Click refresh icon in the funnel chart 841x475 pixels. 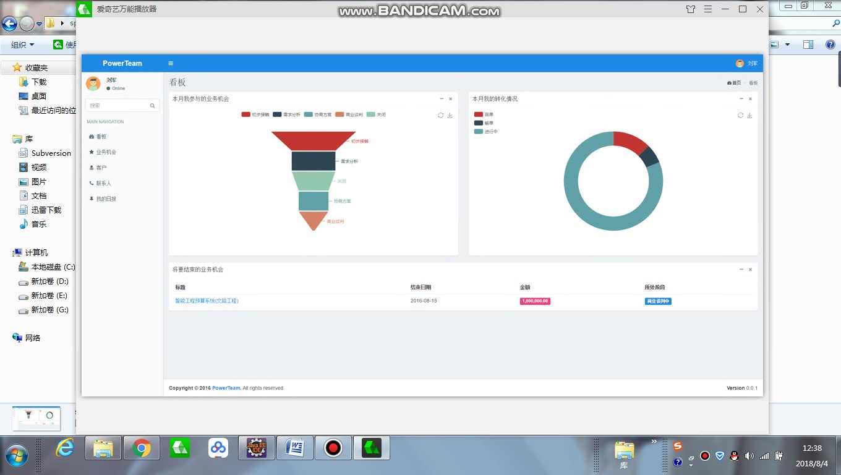click(440, 116)
